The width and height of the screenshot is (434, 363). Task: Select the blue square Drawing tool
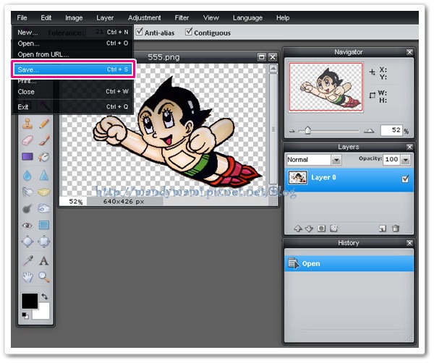pyautogui.click(x=43, y=225)
